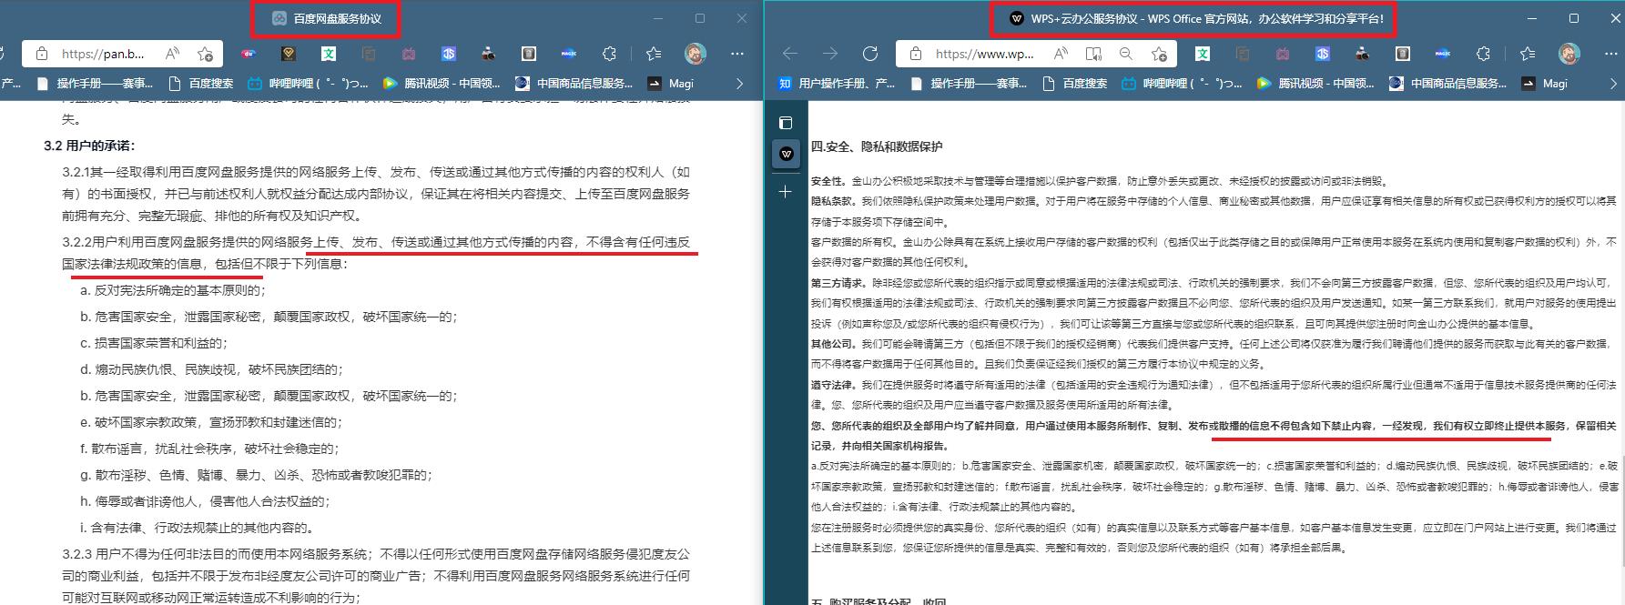
Task: Open Settings and more menu in WPS window
Action: 1611,54
